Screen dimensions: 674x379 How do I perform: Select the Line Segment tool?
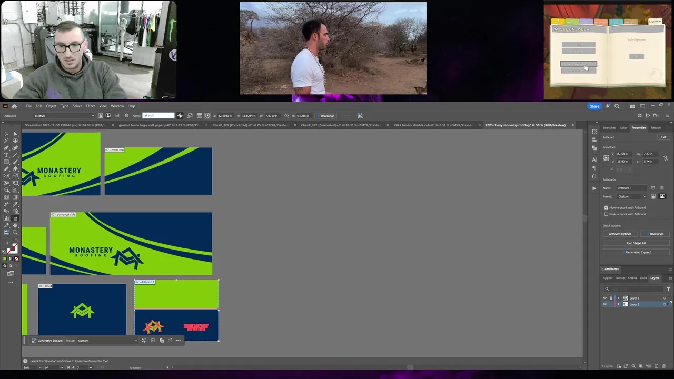tap(15, 155)
